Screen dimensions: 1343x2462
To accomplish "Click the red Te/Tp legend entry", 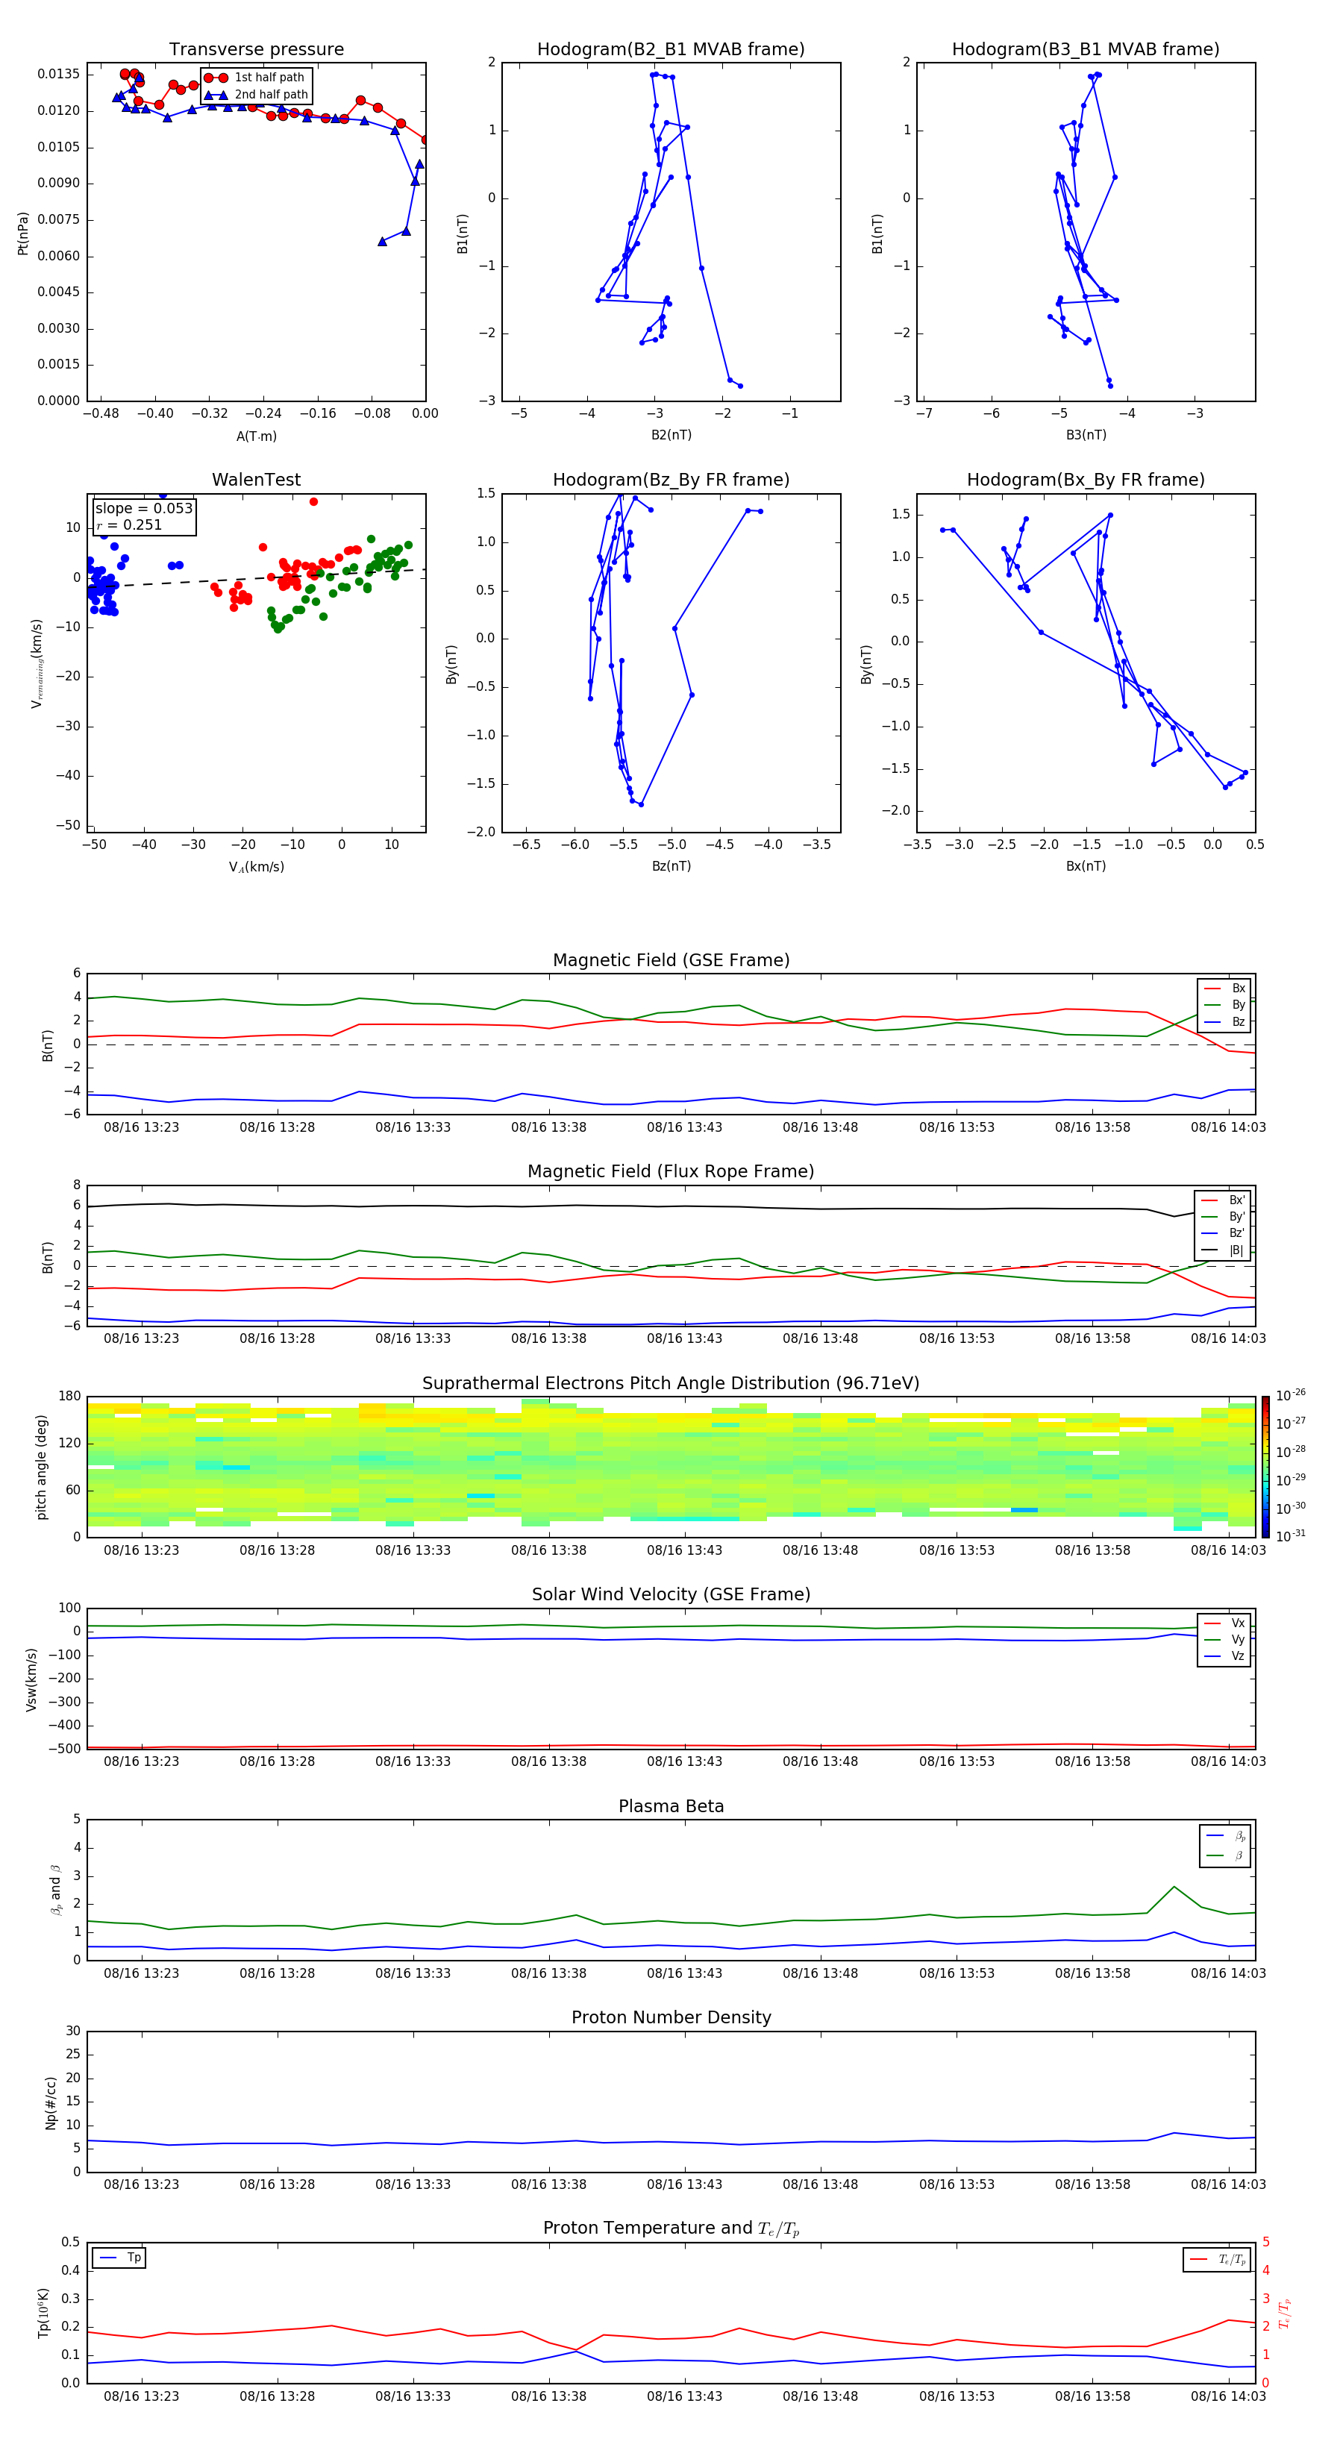I will click(1218, 2261).
